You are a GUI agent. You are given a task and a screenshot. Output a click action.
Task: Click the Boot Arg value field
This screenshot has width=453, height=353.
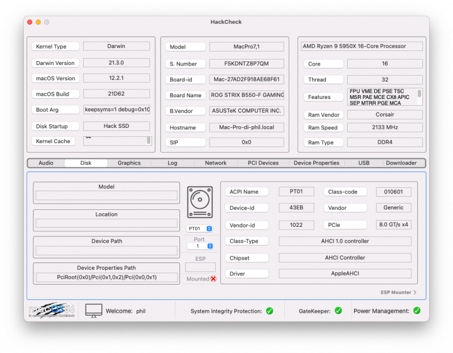click(x=117, y=110)
